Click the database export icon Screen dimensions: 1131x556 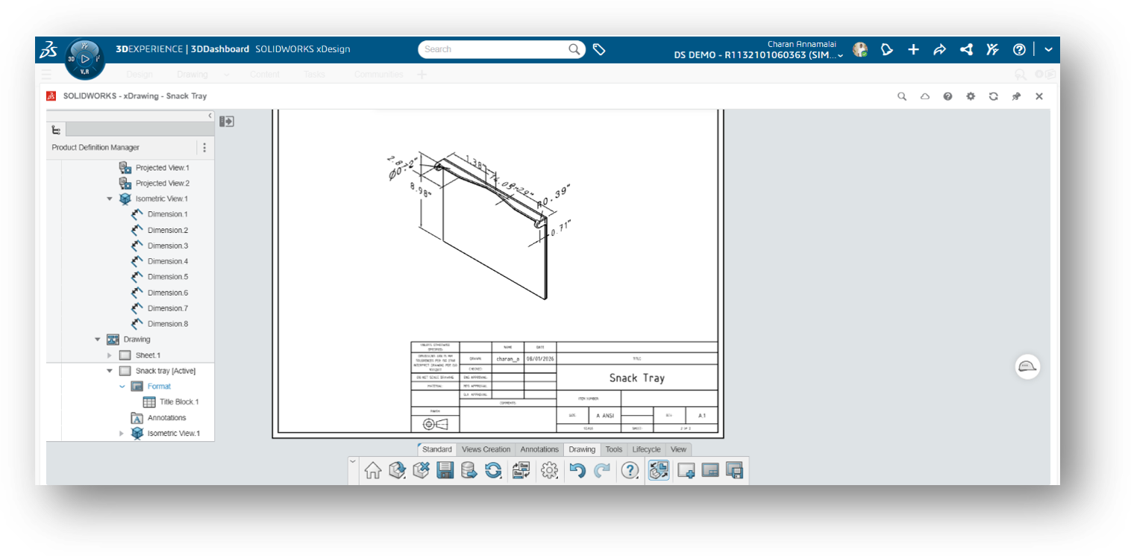[x=469, y=470]
